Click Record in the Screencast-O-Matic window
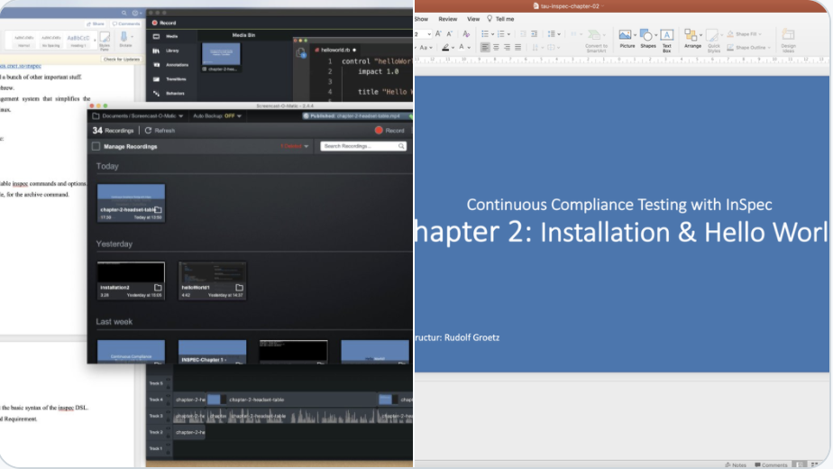 389,130
